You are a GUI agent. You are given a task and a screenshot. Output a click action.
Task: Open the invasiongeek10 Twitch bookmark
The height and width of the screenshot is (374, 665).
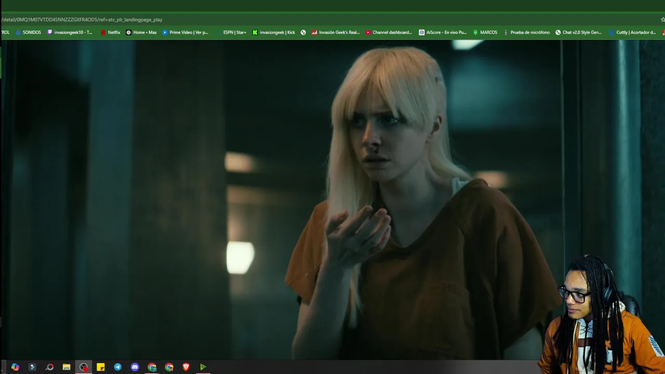point(70,32)
